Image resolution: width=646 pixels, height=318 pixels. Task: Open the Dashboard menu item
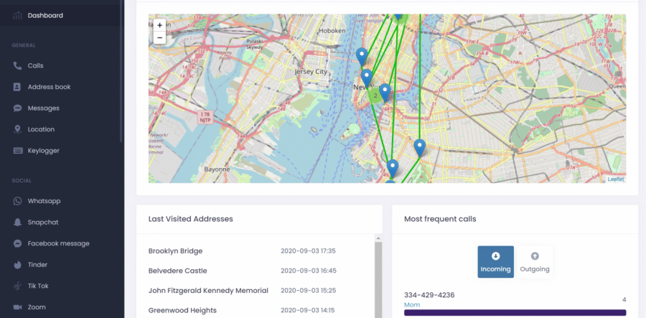click(45, 15)
